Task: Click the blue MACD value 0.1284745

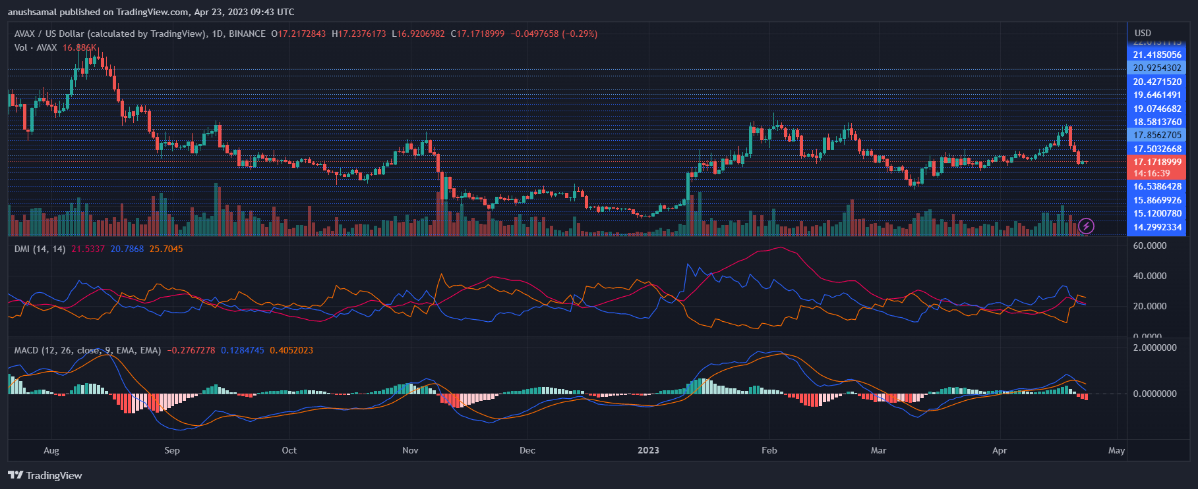Action: coord(242,350)
